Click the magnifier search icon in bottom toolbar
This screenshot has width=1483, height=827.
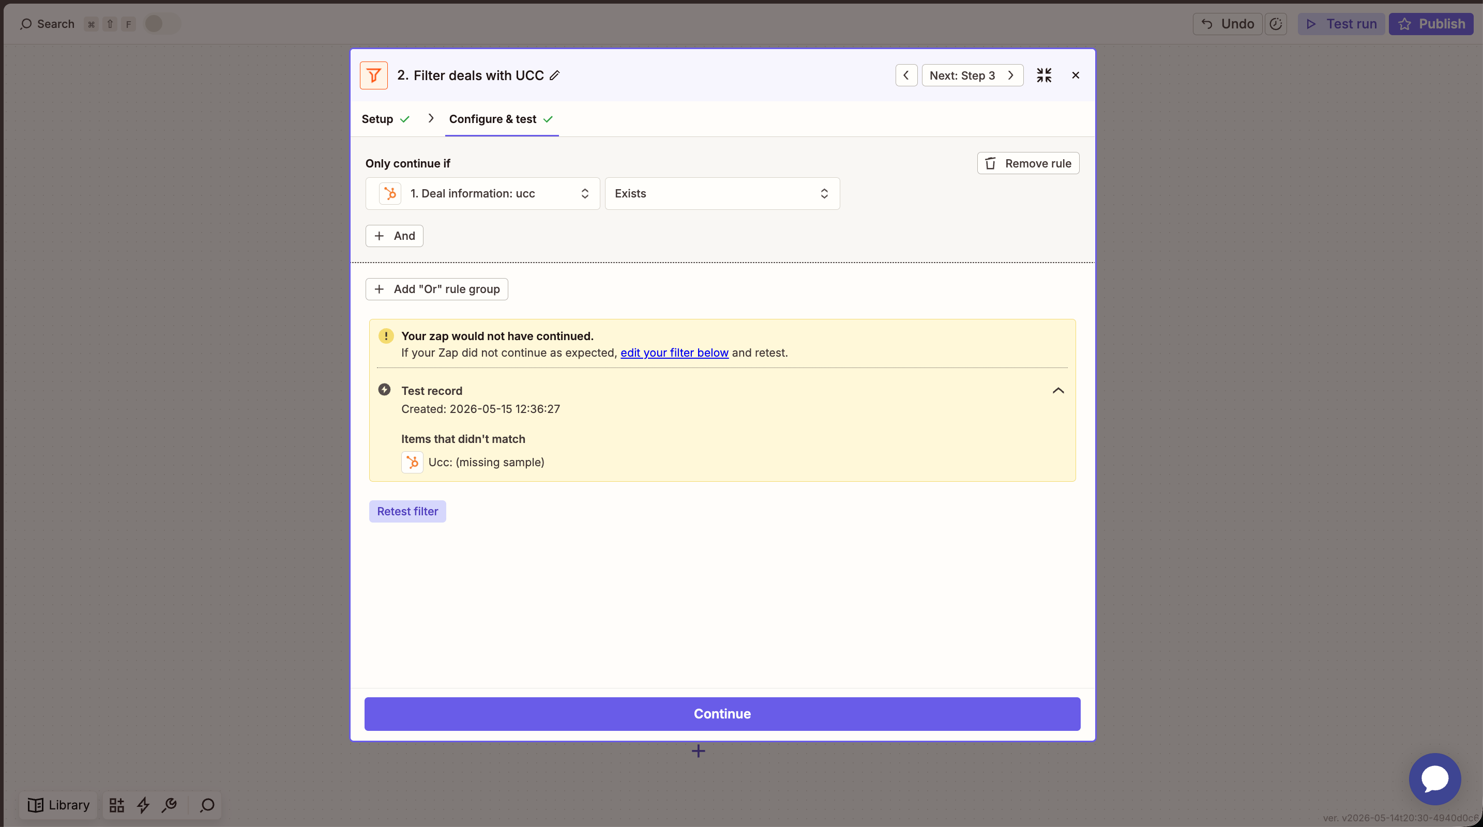click(x=207, y=805)
